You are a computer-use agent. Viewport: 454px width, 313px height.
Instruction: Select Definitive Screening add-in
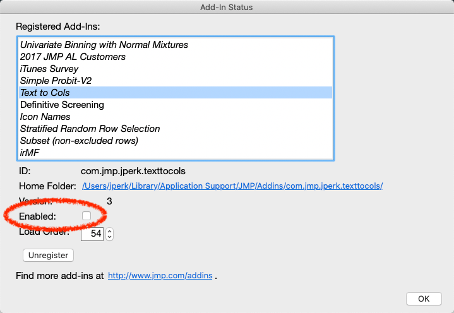176,105
